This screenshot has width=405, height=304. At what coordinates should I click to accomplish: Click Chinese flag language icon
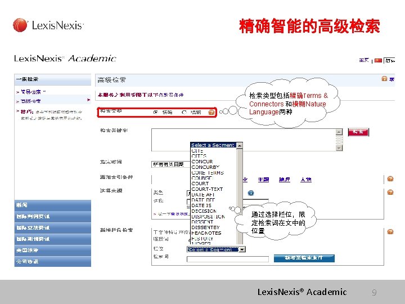(378, 60)
